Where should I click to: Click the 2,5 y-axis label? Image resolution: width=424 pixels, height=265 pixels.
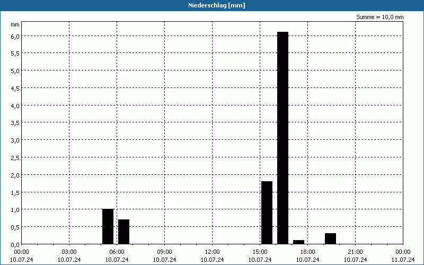pyautogui.click(x=15, y=157)
